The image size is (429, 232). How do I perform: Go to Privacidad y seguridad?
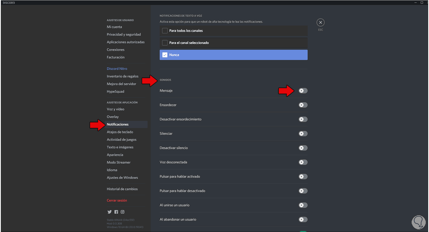(x=124, y=35)
